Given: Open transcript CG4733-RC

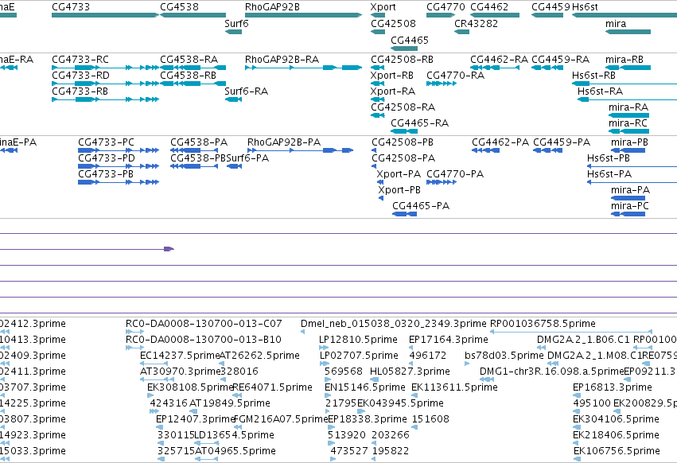Looking at the screenshot, I should (80, 59).
